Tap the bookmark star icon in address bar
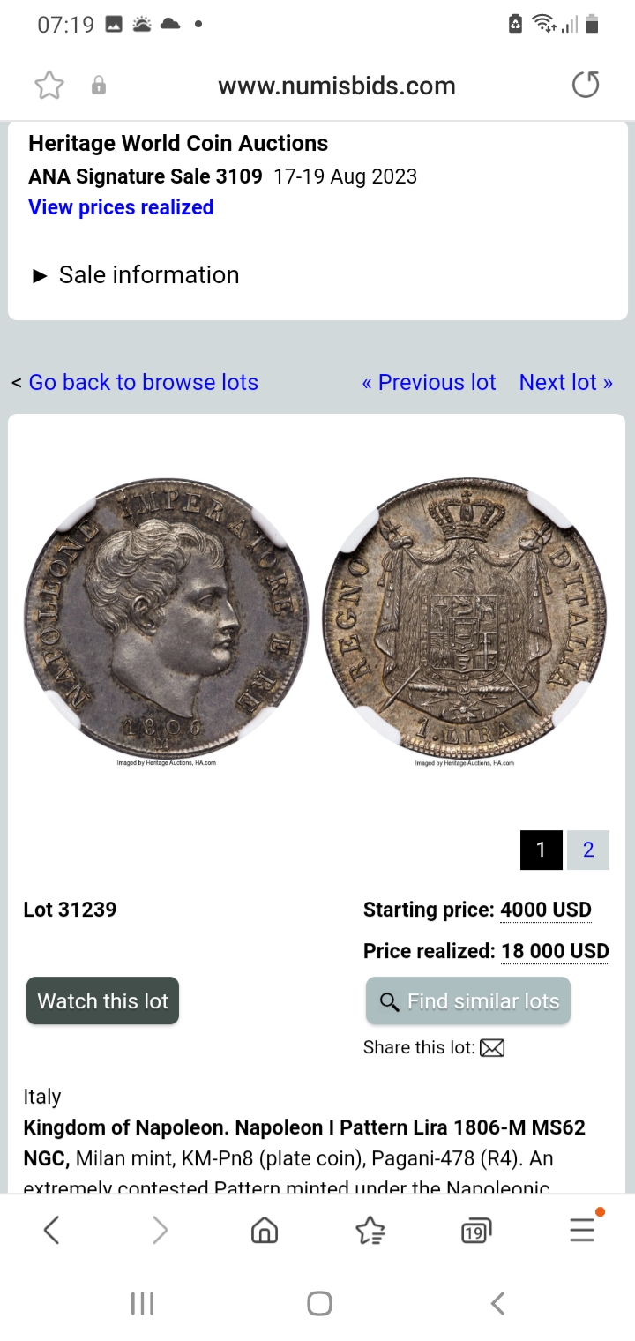 (x=49, y=86)
